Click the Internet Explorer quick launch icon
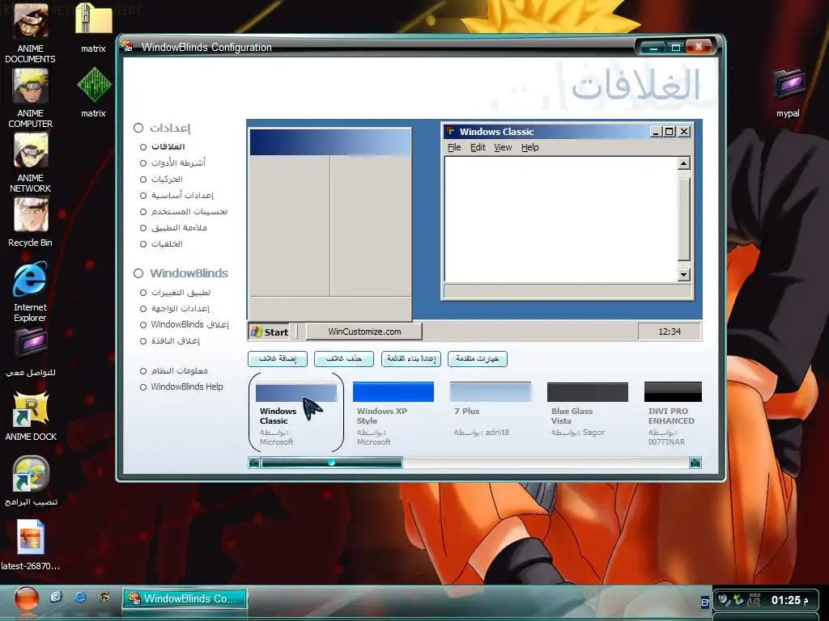The image size is (829, 621). pos(80,598)
